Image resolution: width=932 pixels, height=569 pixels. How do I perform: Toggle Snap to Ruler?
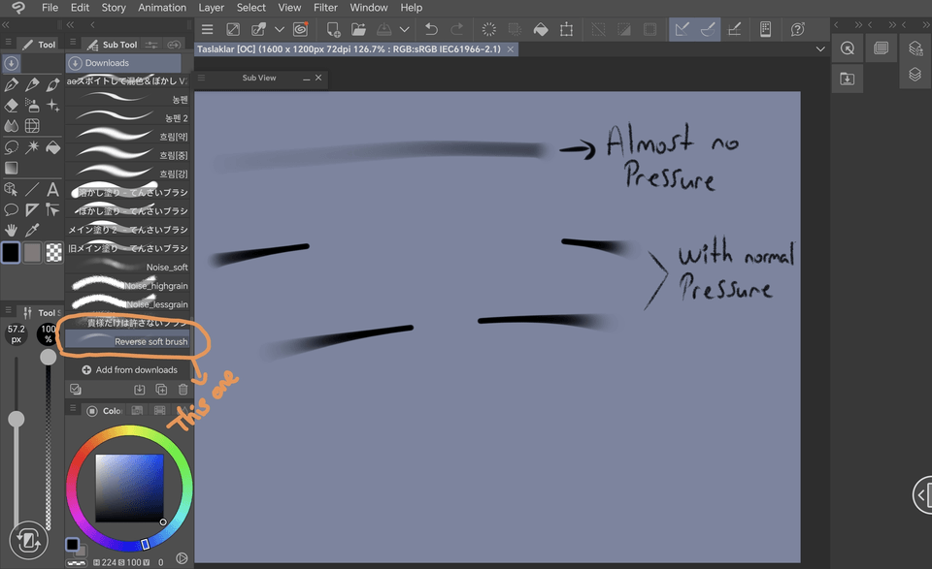[x=682, y=29]
